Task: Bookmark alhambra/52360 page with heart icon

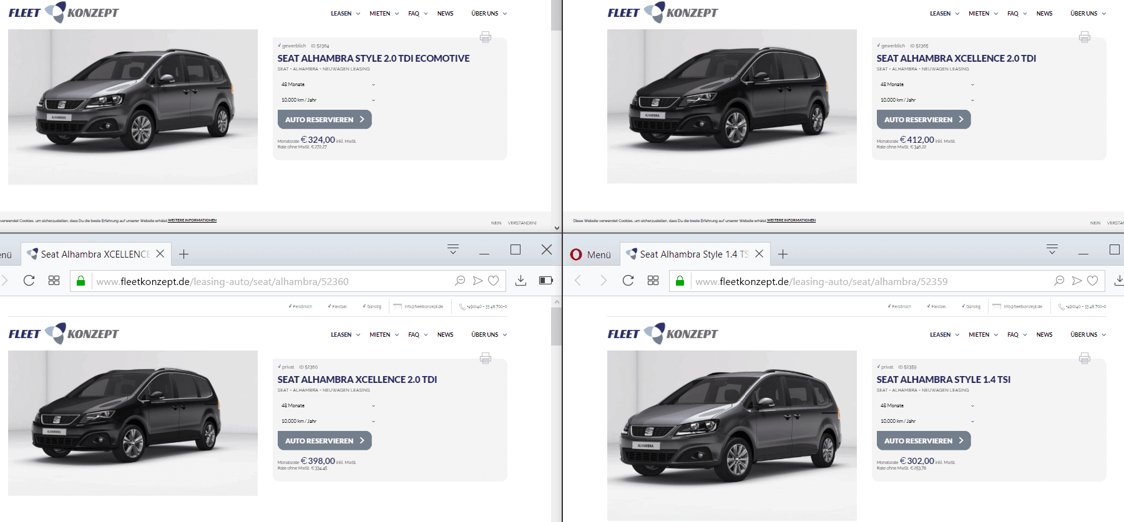Action: (x=494, y=281)
